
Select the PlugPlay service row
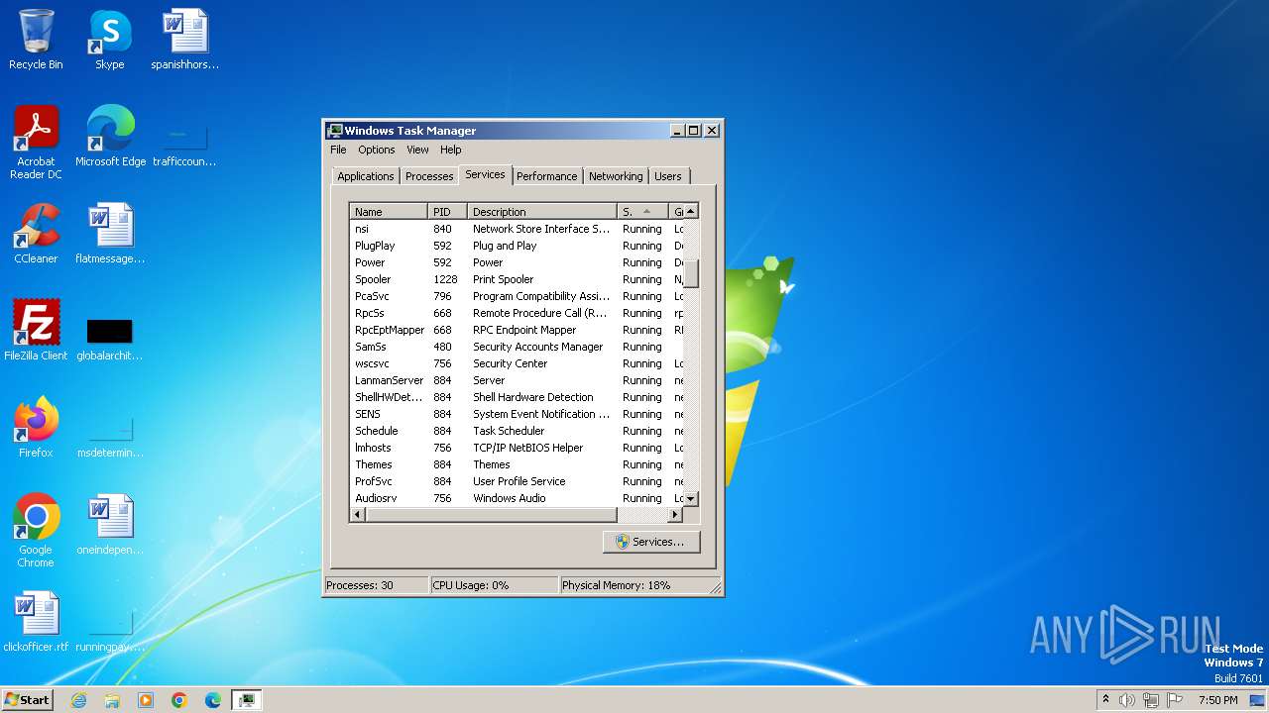[x=517, y=246]
